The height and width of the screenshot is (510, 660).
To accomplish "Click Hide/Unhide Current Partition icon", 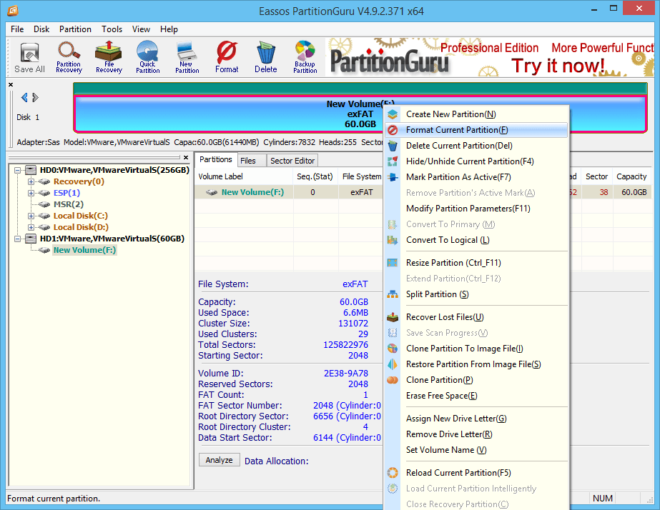I will (x=393, y=161).
